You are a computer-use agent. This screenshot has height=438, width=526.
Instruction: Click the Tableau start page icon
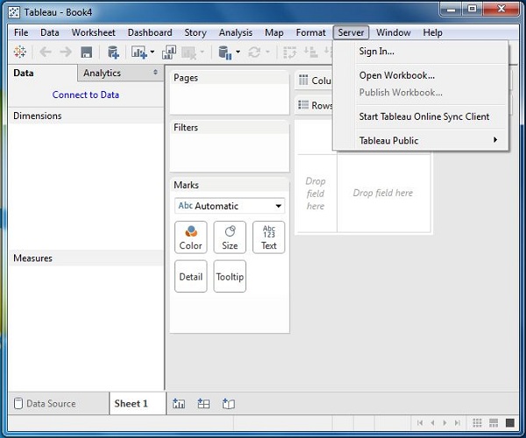coord(18,53)
